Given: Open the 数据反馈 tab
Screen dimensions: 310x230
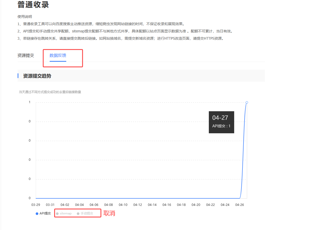Looking at the screenshot, I should coord(58,55).
